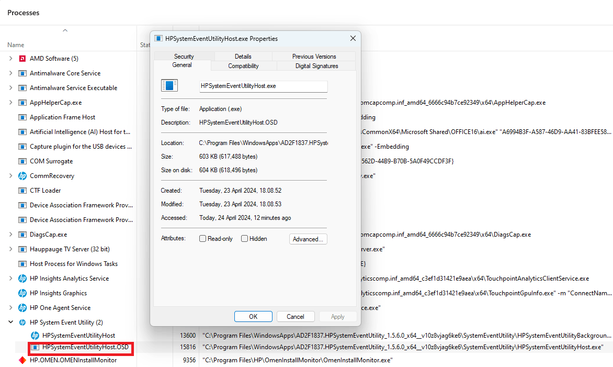Expand the AMD Software (5) group
This screenshot has width=613, height=367.
coord(10,59)
